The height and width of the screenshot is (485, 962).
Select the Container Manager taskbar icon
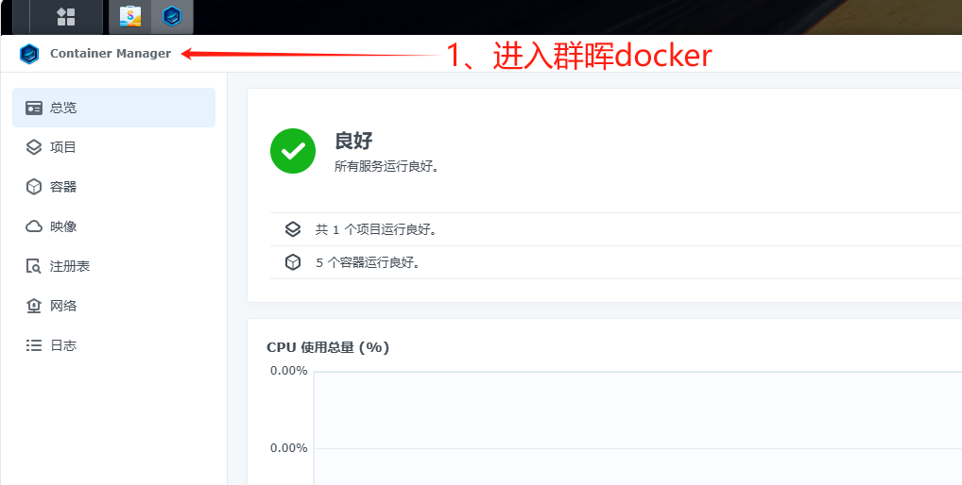[x=172, y=17]
